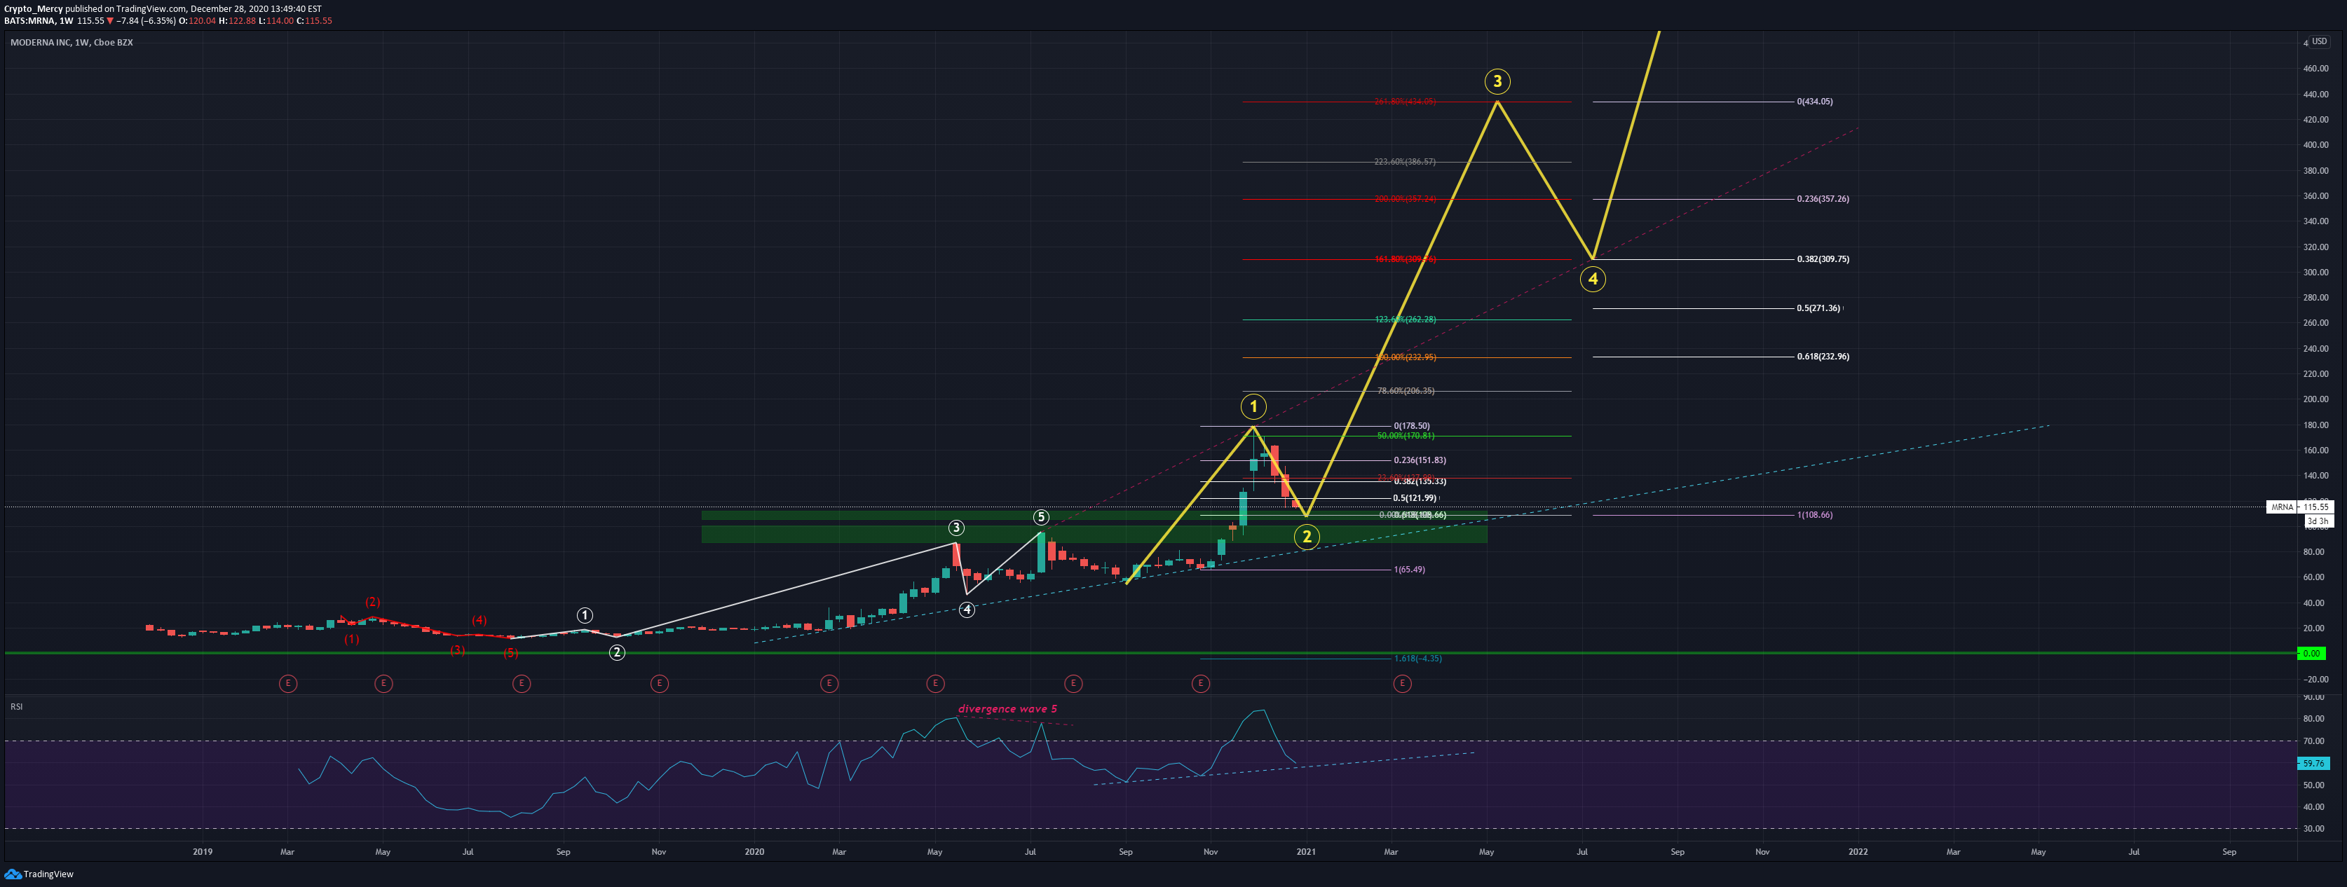Viewport: 2347px width, 887px height.
Task: Select yellow wave 3 circle label at top
Action: pos(1497,82)
